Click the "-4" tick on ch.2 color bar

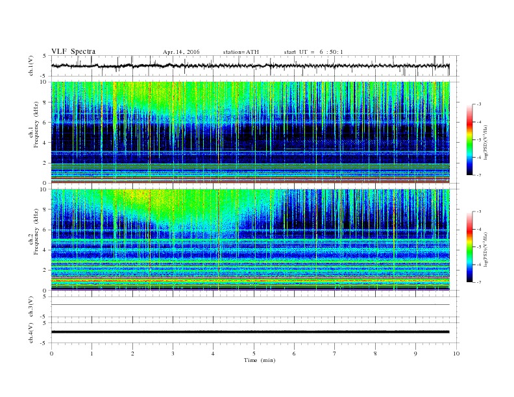point(479,229)
